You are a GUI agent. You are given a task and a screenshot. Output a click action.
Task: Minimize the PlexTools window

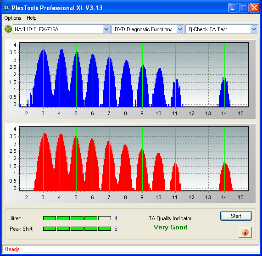coord(233,8)
